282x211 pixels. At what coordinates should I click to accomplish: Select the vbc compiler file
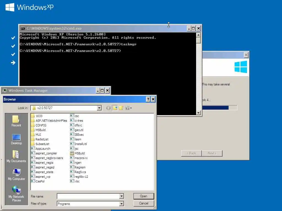click(75, 181)
